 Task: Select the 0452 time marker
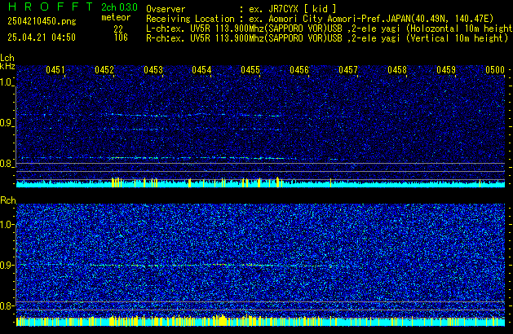(x=104, y=70)
